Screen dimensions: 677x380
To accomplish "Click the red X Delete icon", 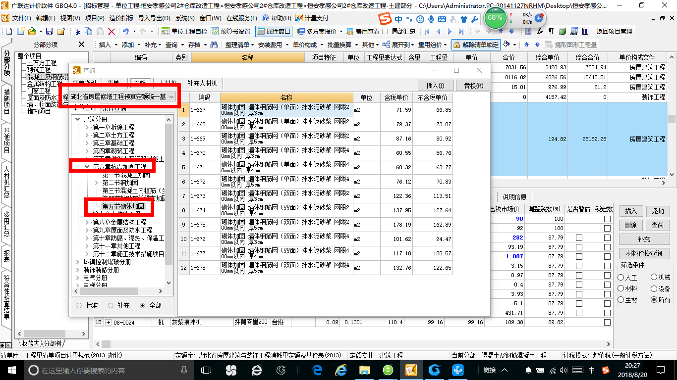I will point(112,31).
